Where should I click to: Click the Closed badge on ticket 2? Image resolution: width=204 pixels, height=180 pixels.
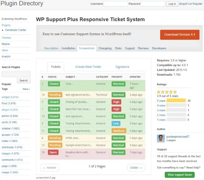point(54,84)
